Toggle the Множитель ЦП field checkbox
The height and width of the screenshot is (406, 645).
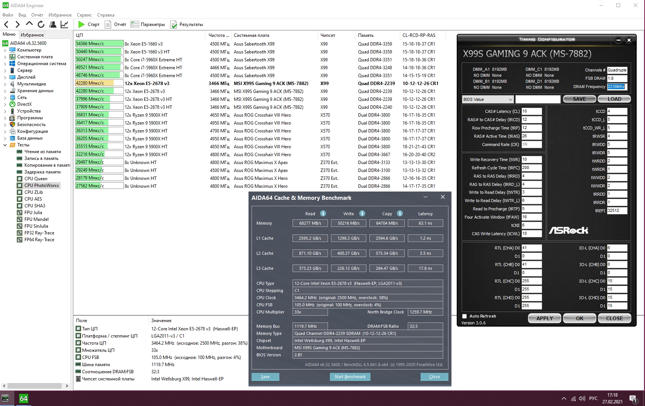(x=78, y=350)
